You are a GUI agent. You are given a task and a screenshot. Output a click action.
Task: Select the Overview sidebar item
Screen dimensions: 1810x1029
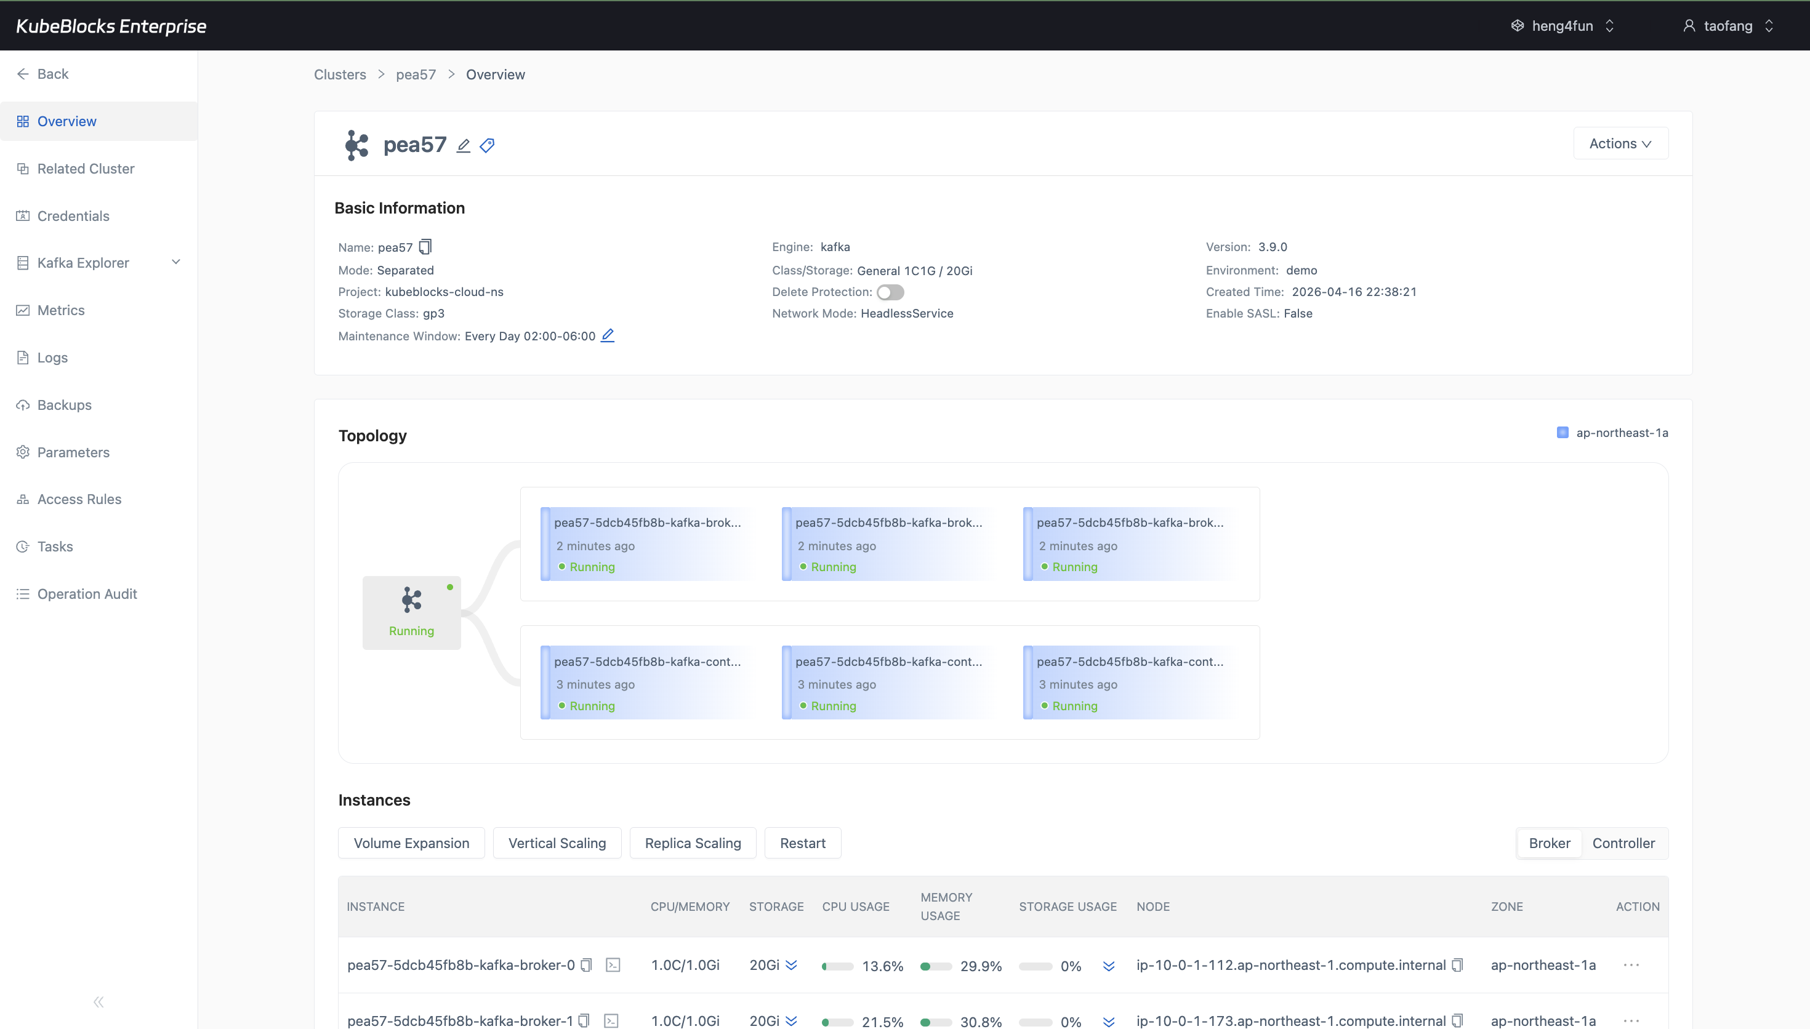(99, 122)
